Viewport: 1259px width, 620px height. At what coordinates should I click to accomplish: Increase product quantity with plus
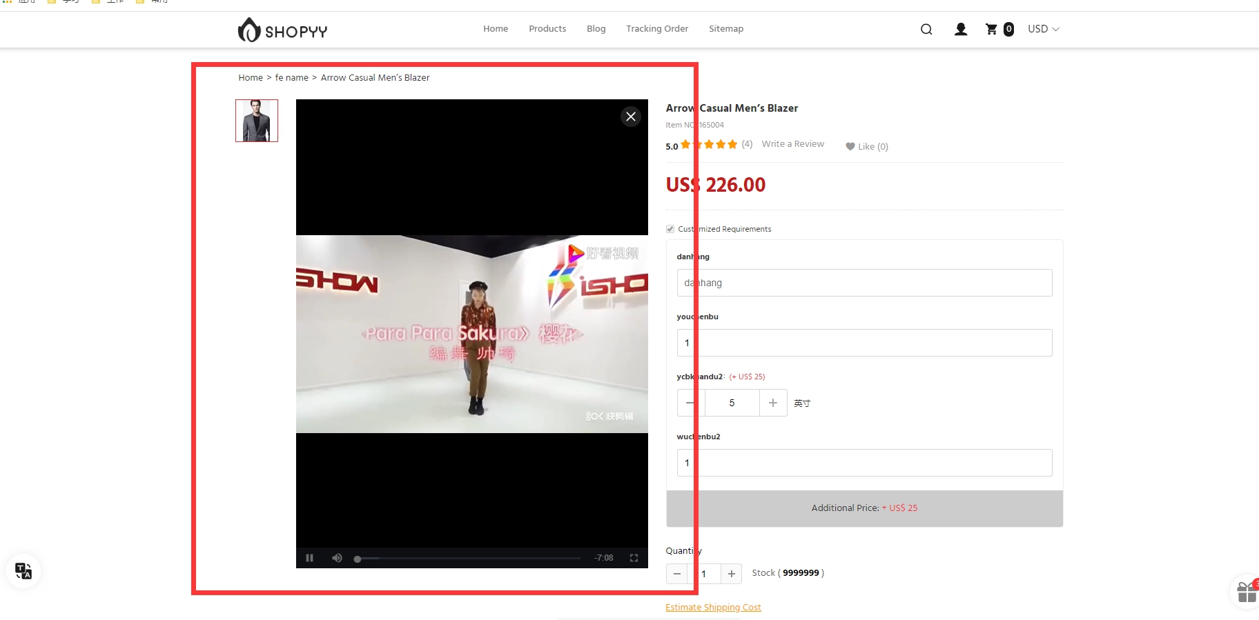732,574
